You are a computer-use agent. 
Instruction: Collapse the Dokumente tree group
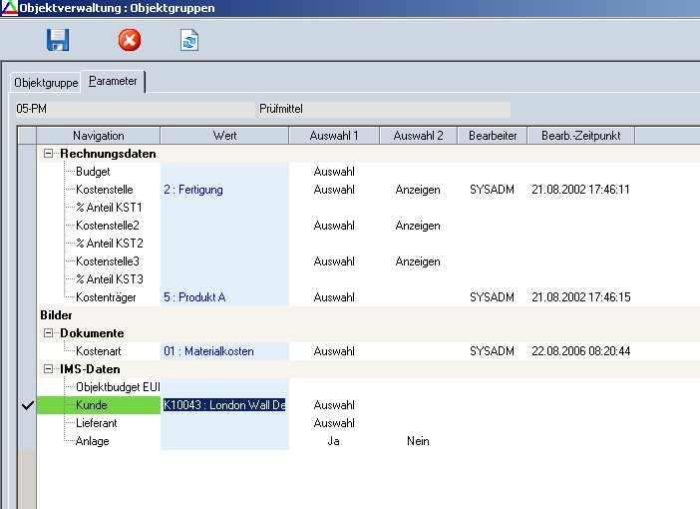tap(49, 333)
